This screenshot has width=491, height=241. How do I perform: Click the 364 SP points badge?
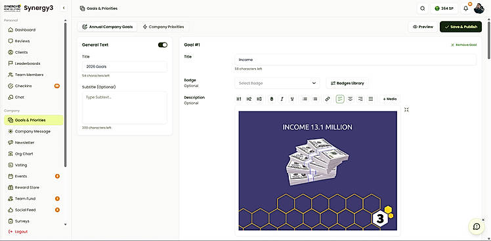tap(444, 9)
